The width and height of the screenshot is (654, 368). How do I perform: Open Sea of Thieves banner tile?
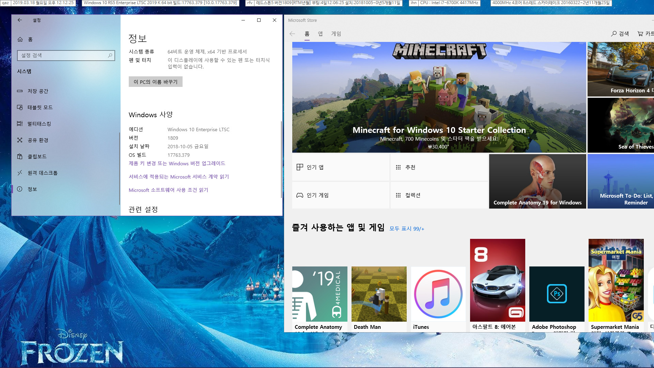pyautogui.click(x=621, y=125)
